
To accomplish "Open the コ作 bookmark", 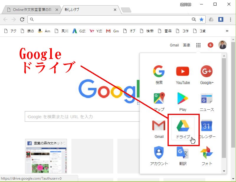I will tap(182, 31).
